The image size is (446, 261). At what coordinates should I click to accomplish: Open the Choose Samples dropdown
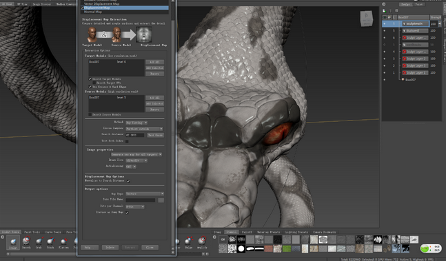pos(144,129)
